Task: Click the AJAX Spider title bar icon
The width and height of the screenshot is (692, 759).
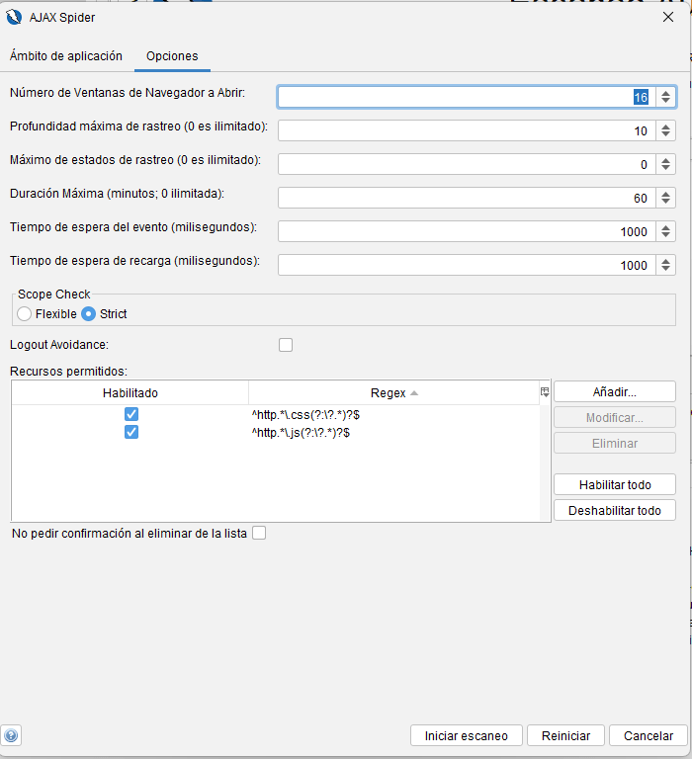Action: (16, 17)
